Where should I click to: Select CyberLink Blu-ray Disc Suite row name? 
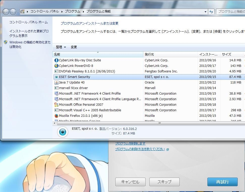click(80, 60)
